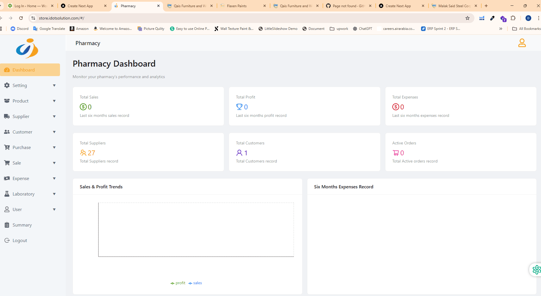Click the Total Suppliers value 27
Screen dimensions: 541x296
point(92,153)
